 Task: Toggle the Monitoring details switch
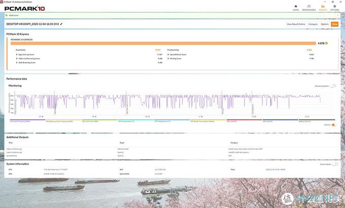coord(333,86)
